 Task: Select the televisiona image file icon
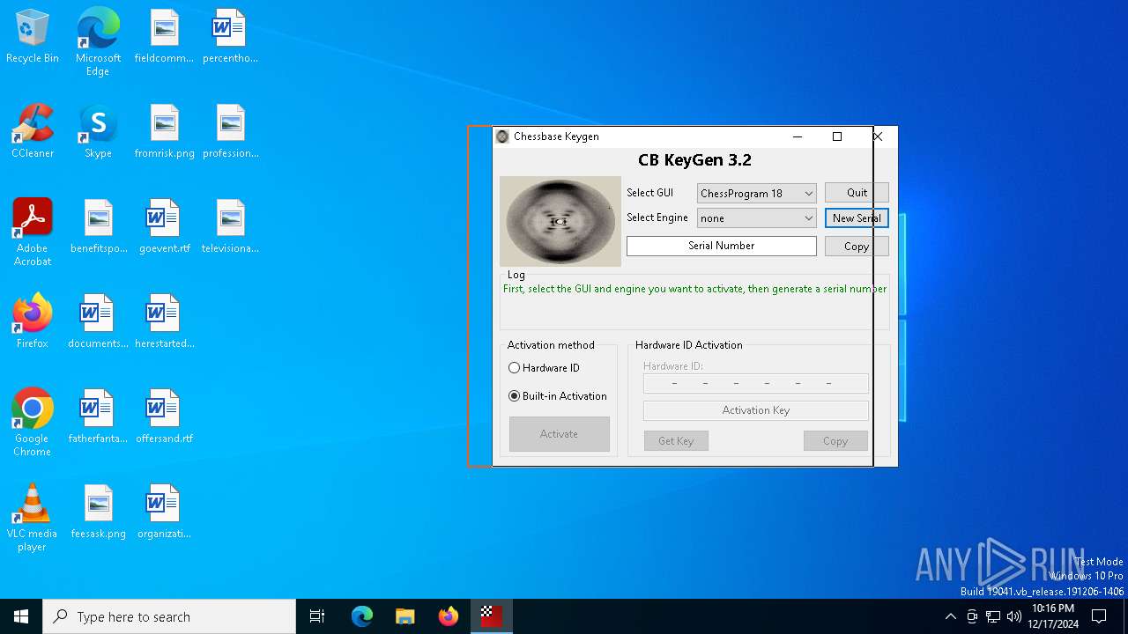(x=230, y=226)
